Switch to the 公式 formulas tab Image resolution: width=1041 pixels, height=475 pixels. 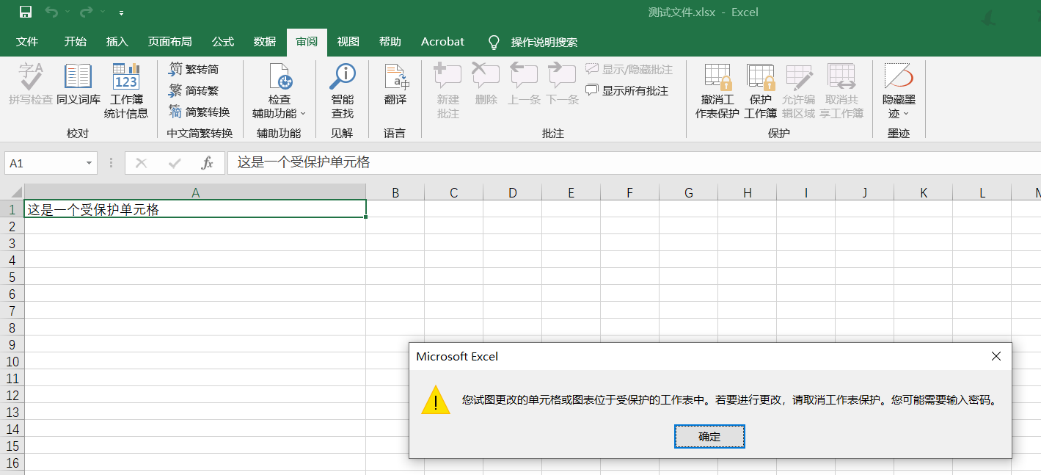click(x=222, y=42)
